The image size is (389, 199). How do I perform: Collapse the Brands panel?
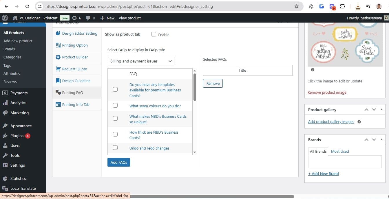point(381,140)
